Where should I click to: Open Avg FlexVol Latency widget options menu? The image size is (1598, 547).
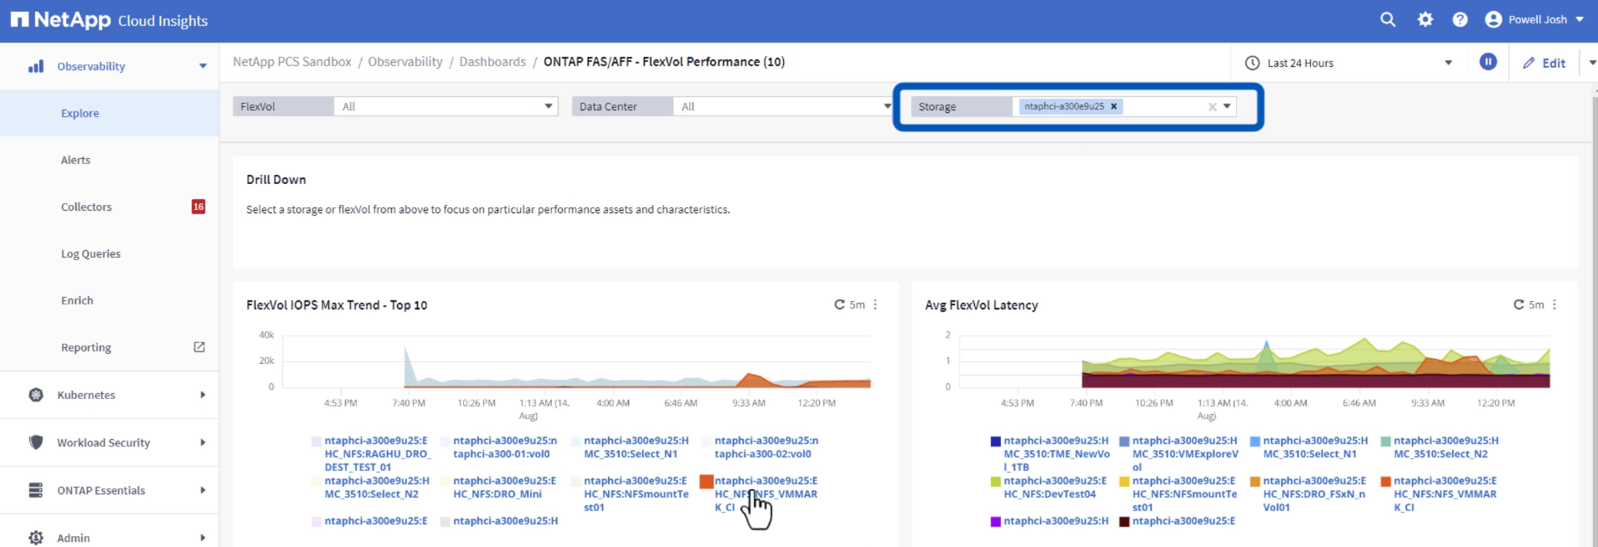[1554, 304]
